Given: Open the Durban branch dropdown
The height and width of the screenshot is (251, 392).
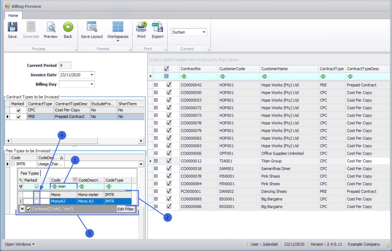Looking at the screenshot, I should point(204,32).
